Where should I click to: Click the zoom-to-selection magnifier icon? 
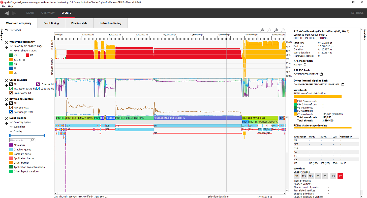(x=262, y=30)
